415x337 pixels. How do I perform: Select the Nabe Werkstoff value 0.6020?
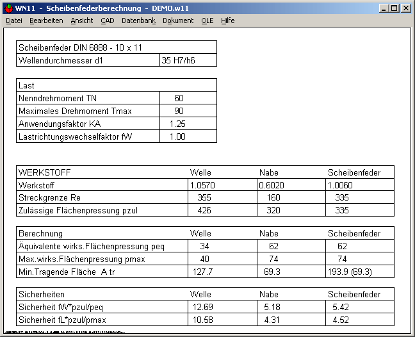click(x=272, y=185)
